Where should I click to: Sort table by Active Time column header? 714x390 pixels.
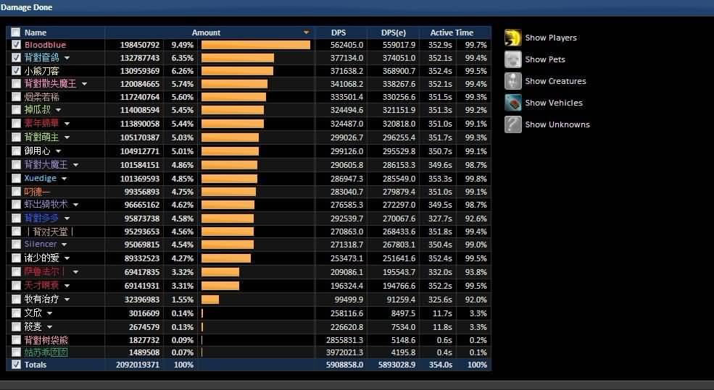(x=451, y=33)
